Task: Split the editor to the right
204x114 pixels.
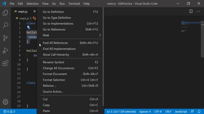Action: click(191, 11)
